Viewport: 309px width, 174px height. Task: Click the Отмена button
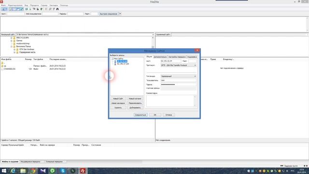(169, 115)
